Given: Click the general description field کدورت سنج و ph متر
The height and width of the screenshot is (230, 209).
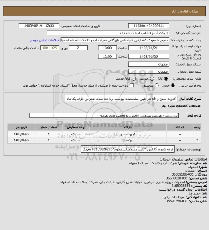Looking at the screenshot, I should point(121,99).
